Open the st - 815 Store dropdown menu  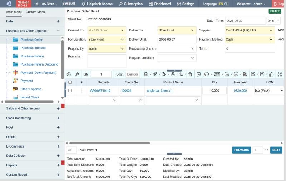(46, 4)
